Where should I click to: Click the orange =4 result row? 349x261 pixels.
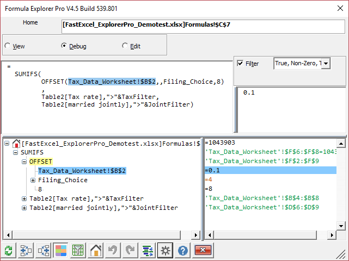(271, 179)
